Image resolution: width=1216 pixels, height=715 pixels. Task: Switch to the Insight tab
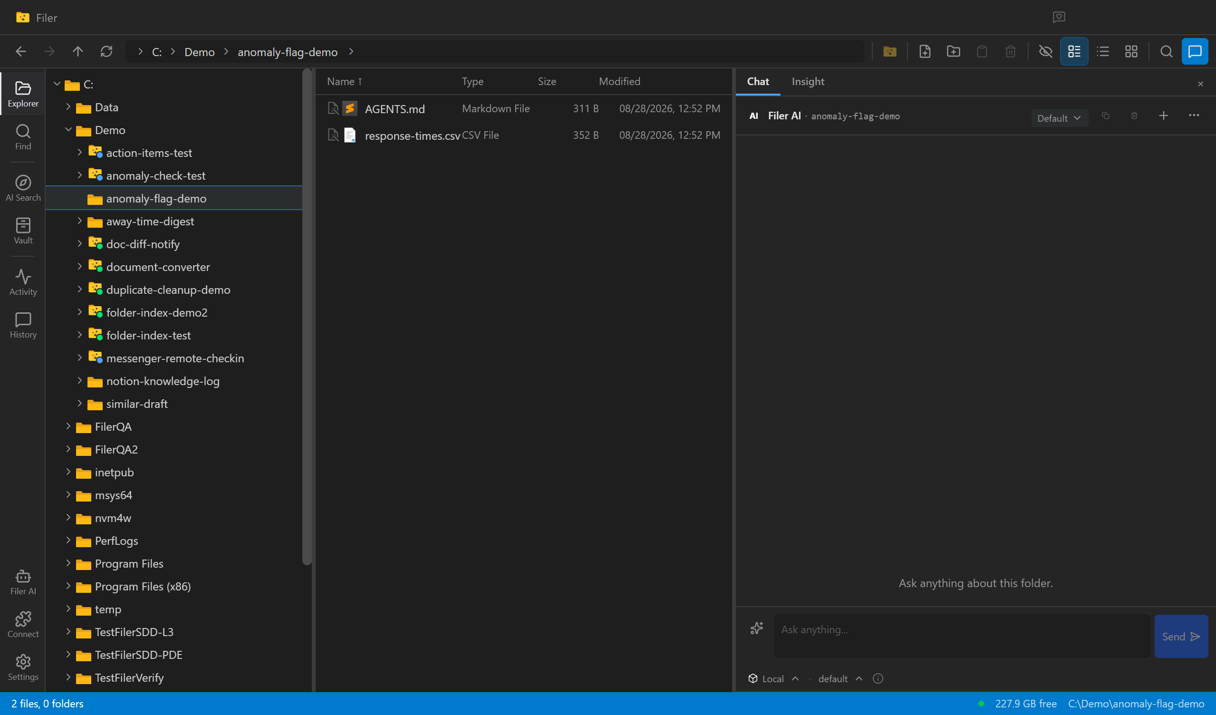tap(808, 82)
